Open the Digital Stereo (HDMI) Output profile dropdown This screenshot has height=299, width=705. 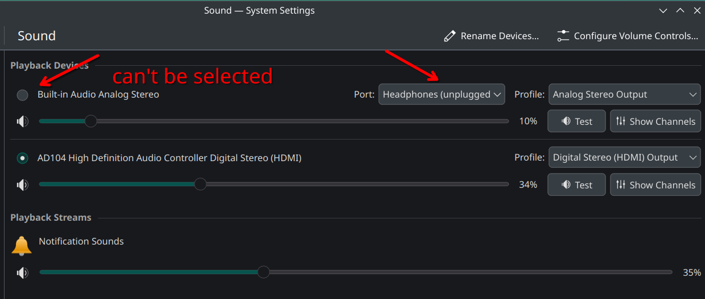tap(624, 158)
